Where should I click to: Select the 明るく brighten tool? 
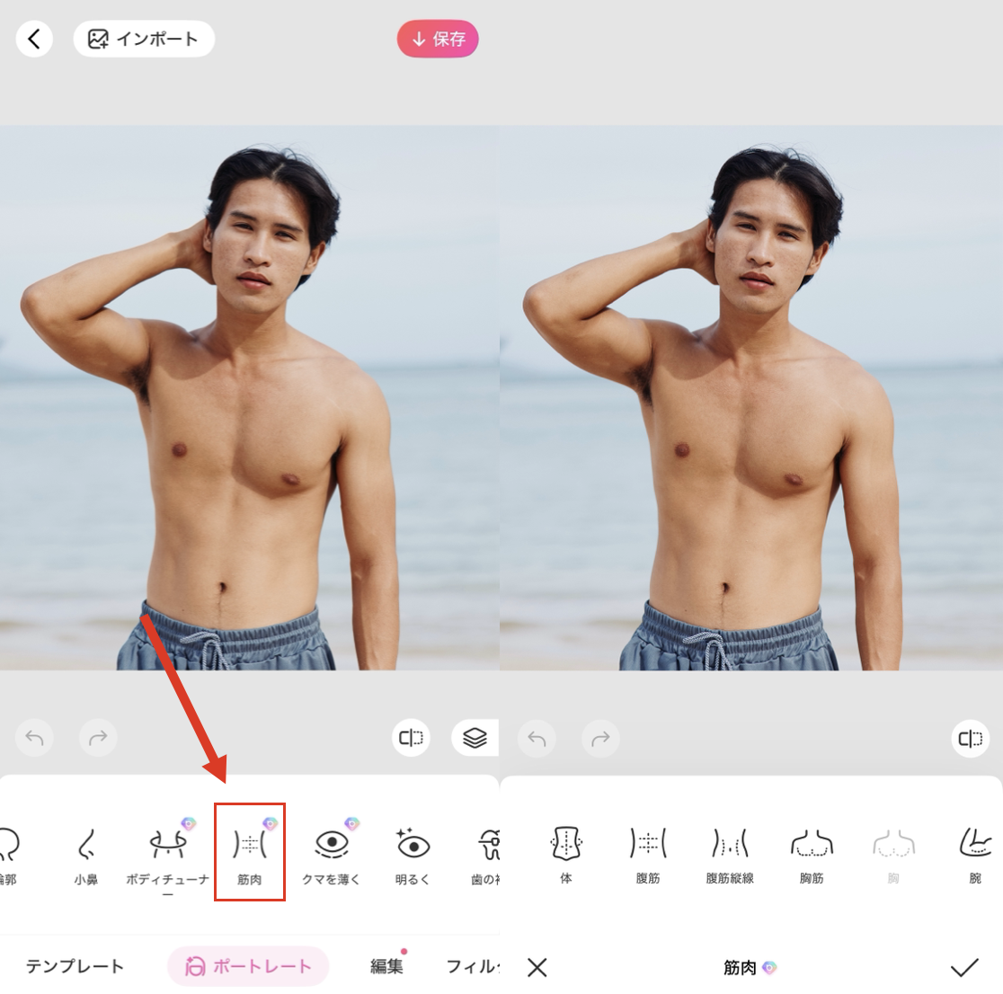(412, 851)
